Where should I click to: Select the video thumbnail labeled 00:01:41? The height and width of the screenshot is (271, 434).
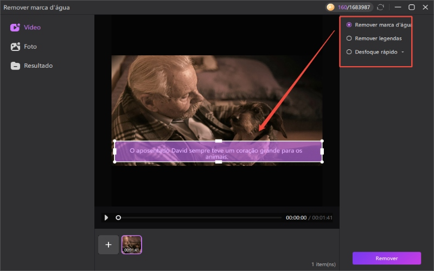pos(131,244)
